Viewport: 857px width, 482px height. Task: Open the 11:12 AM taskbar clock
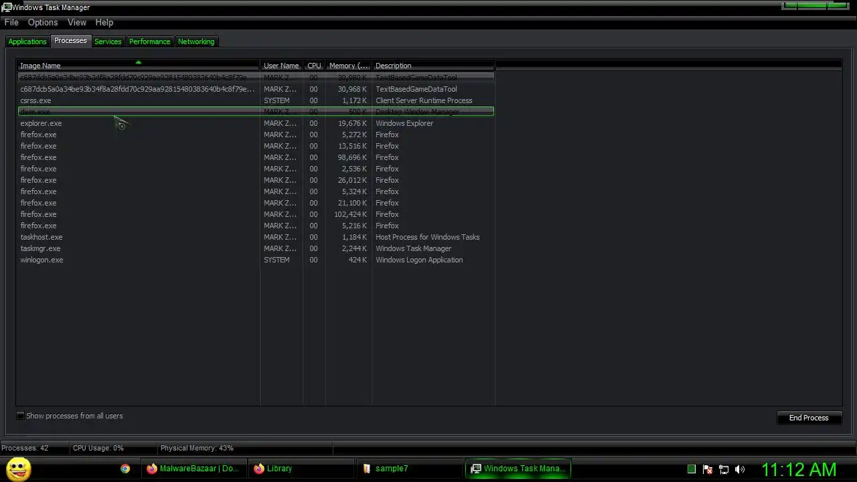[799, 469]
